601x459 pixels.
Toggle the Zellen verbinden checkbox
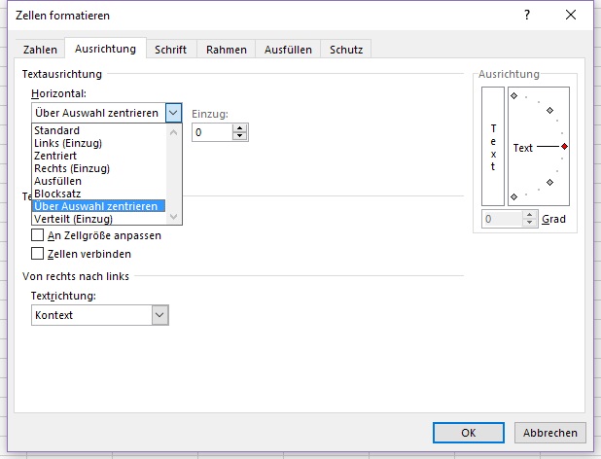[x=38, y=254]
